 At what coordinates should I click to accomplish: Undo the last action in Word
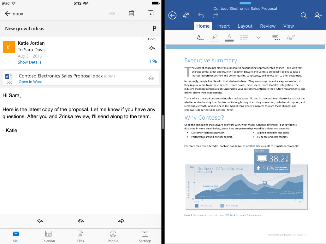click(x=201, y=15)
